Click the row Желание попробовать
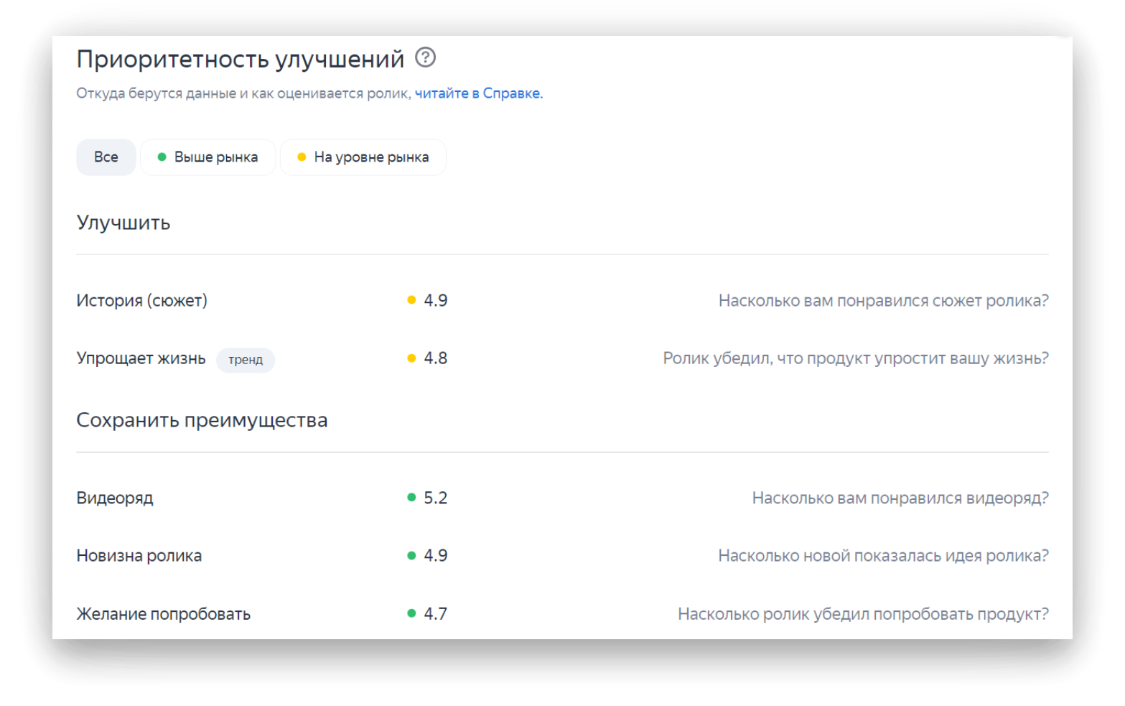Viewport: 1125px width, 706px height. click(164, 613)
